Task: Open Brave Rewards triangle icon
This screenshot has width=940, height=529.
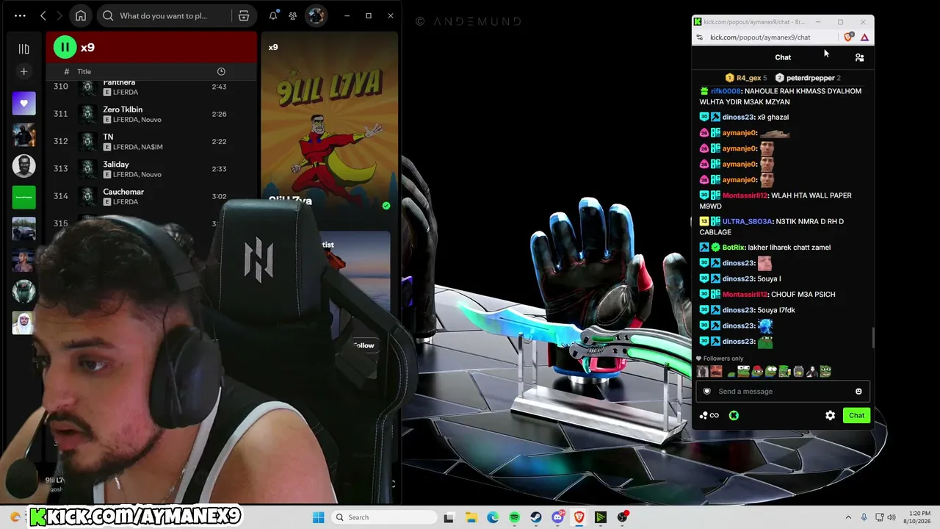Action: 864,37
